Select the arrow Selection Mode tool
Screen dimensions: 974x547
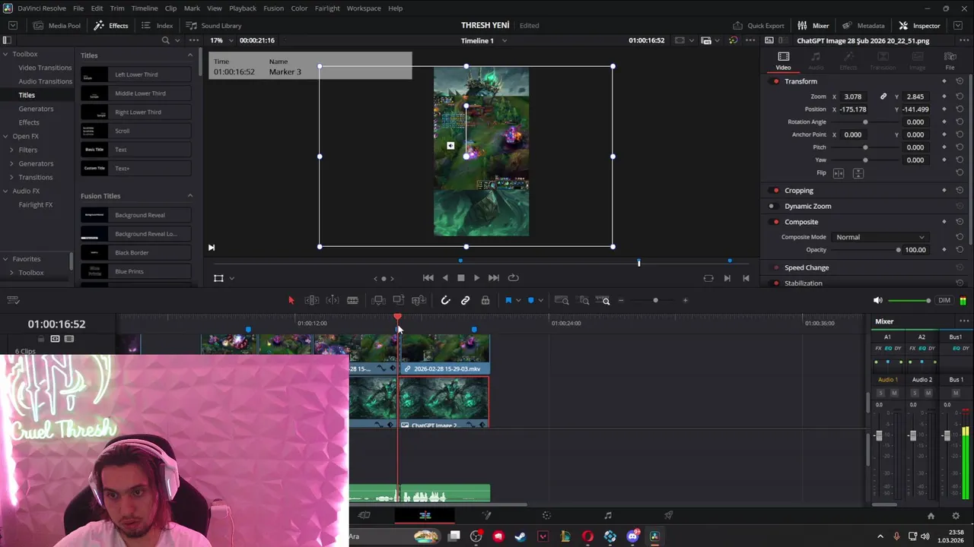point(291,300)
